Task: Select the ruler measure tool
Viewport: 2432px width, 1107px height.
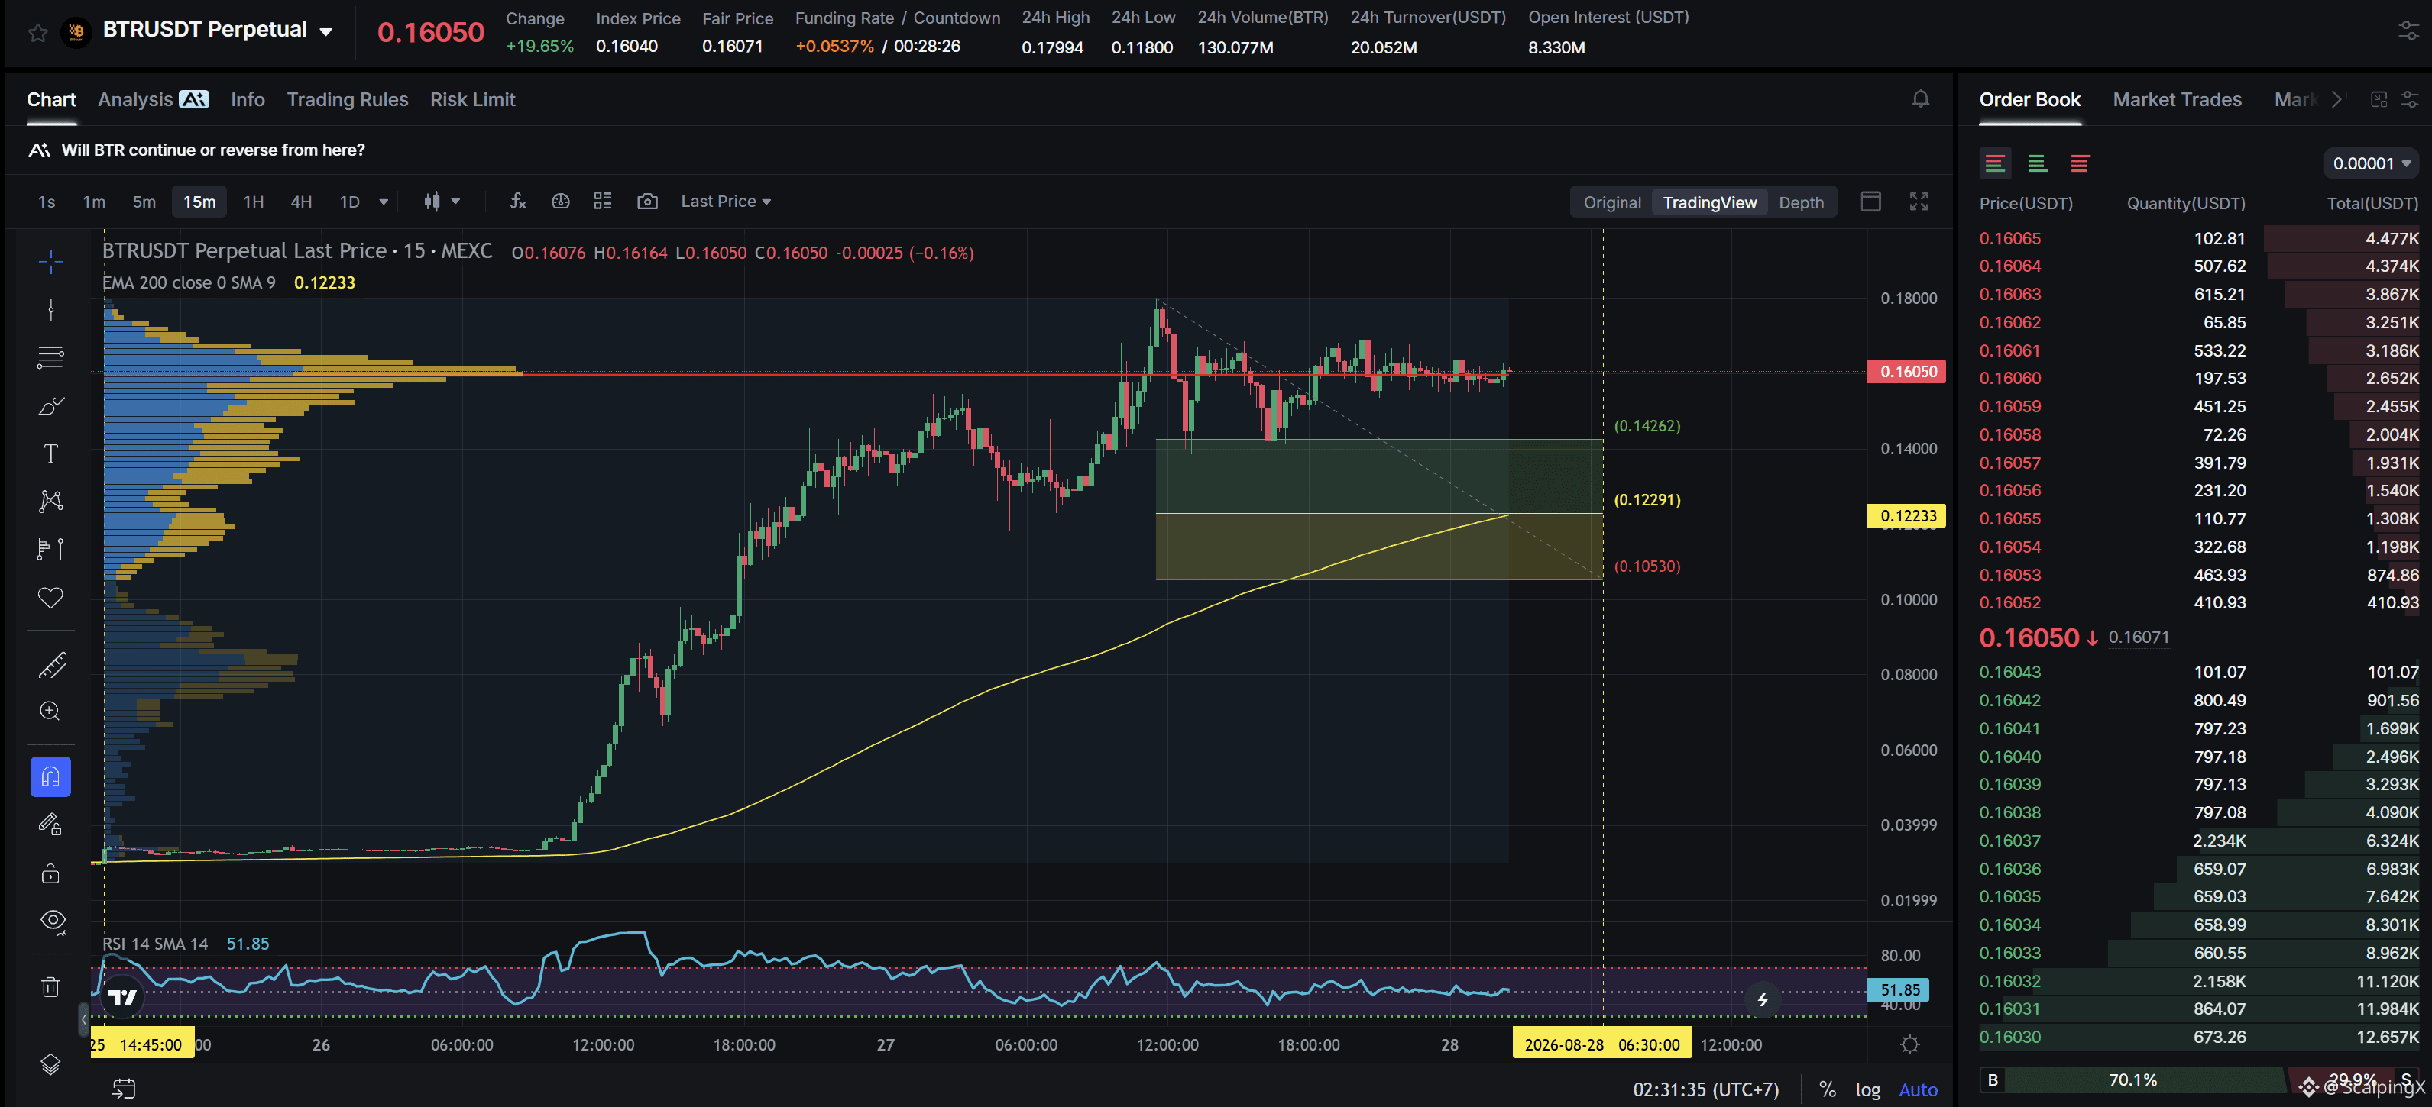Action: (x=51, y=664)
